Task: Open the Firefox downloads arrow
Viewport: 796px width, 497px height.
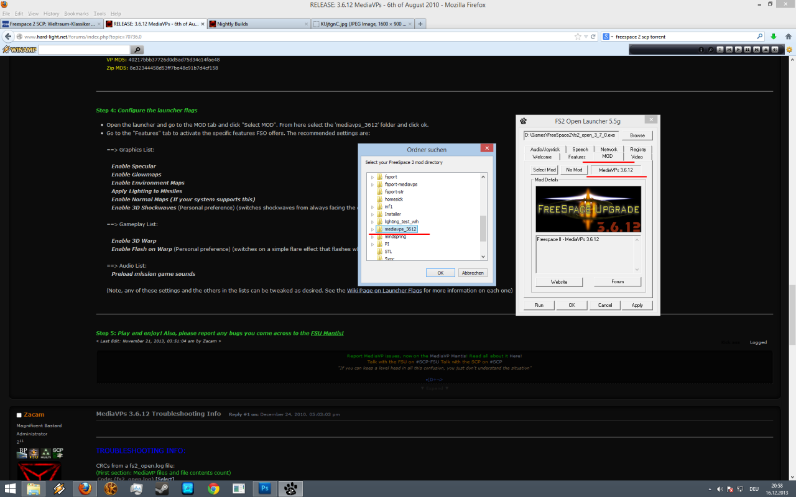Action: coord(773,36)
